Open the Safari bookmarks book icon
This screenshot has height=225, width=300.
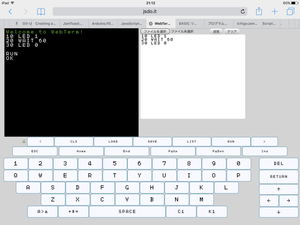[41, 11]
